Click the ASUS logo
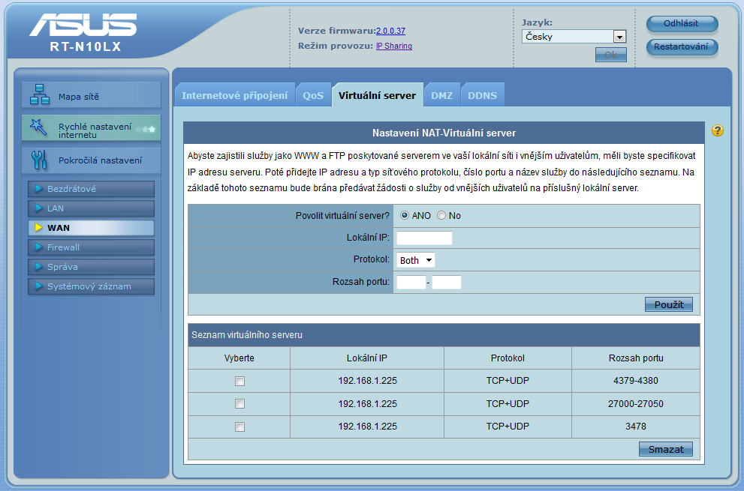This screenshot has width=744, height=491. (83, 26)
